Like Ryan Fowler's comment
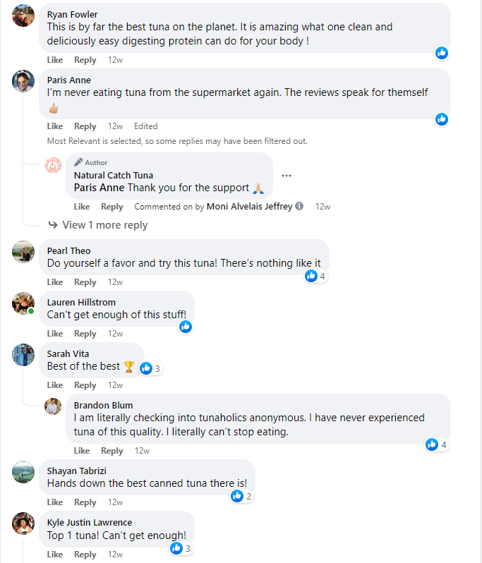 point(55,60)
